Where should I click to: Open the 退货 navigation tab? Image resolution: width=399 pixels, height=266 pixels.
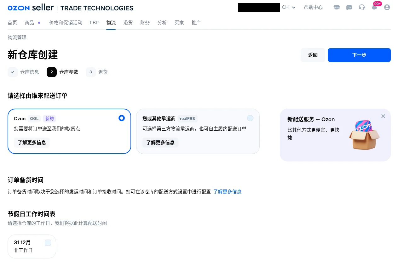pyautogui.click(x=128, y=23)
